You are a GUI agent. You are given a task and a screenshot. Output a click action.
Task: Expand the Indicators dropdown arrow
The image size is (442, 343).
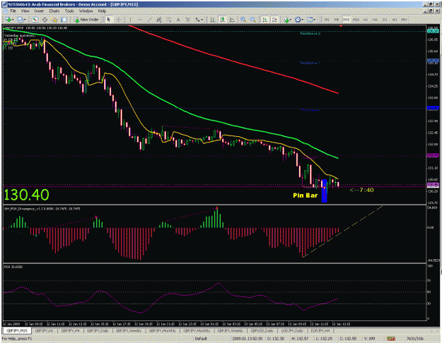click(291, 20)
